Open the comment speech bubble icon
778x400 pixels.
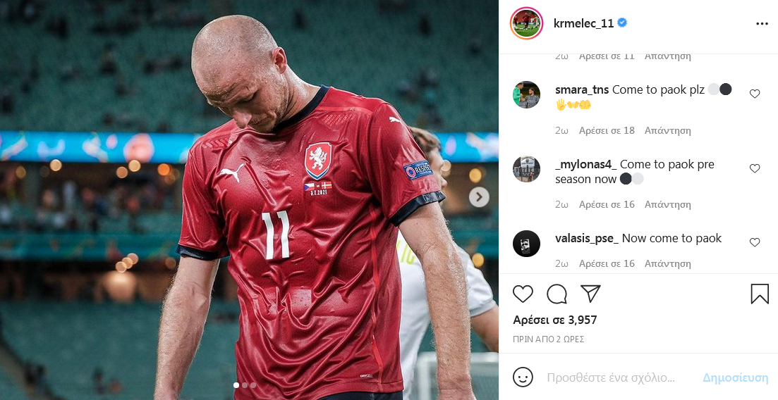(557, 294)
